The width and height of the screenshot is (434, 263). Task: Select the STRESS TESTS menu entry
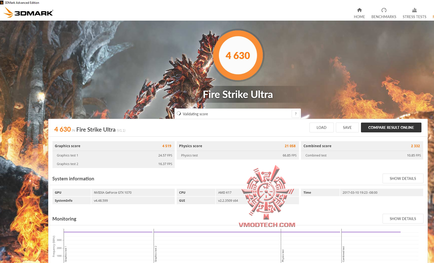click(414, 17)
